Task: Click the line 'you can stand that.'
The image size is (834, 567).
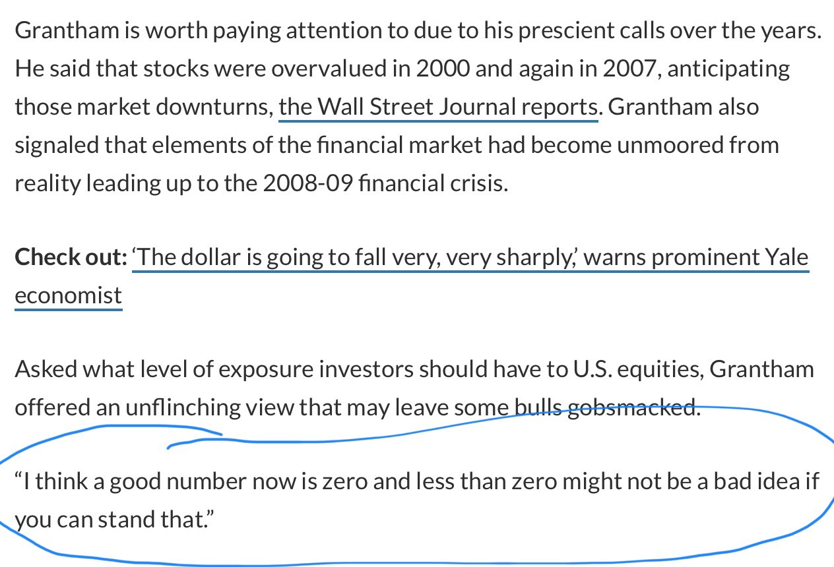Action: click(x=115, y=520)
